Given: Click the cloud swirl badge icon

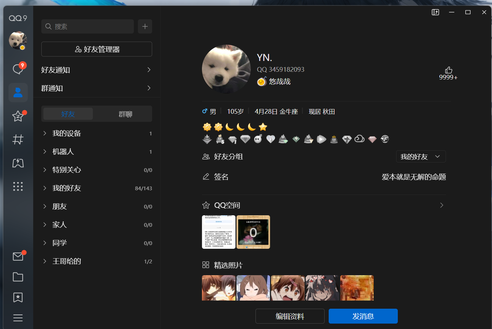Looking at the screenshot, I should 360,139.
